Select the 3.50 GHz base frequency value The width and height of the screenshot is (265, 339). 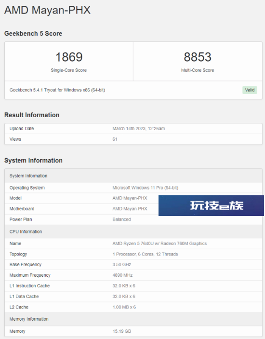coord(121,265)
